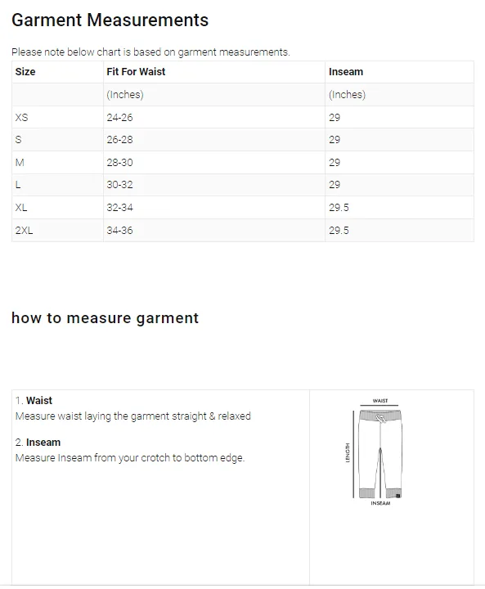
Task: Click the 'how to measure garment' heading
Action: (x=105, y=318)
